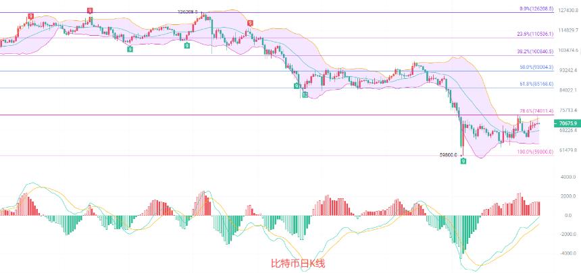Select the 61479.8 price axis label
This screenshot has height=273, width=581.
[568, 150]
